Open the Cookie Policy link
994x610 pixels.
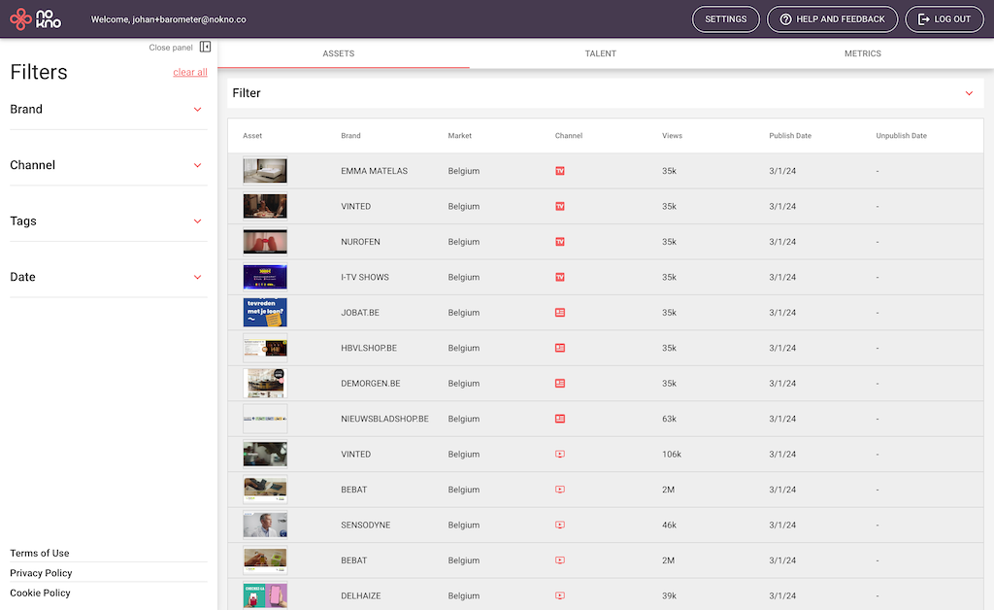pyautogui.click(x=40, y=593)
